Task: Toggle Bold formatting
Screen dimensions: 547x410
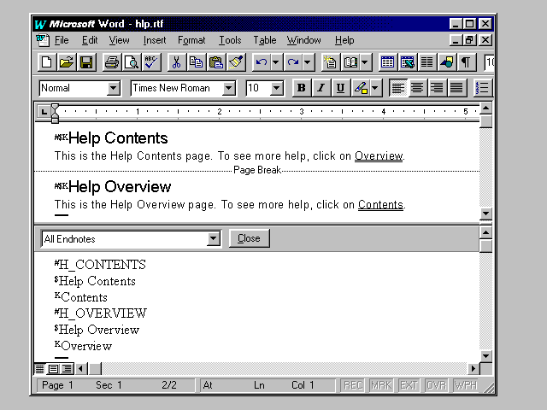Action: pyautogui.click(x=301, y=88)
